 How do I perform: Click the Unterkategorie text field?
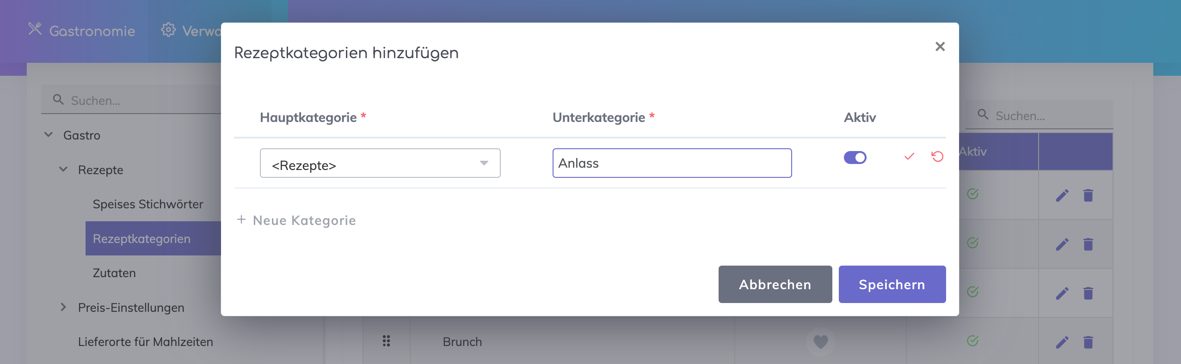(x=671, y=163)
